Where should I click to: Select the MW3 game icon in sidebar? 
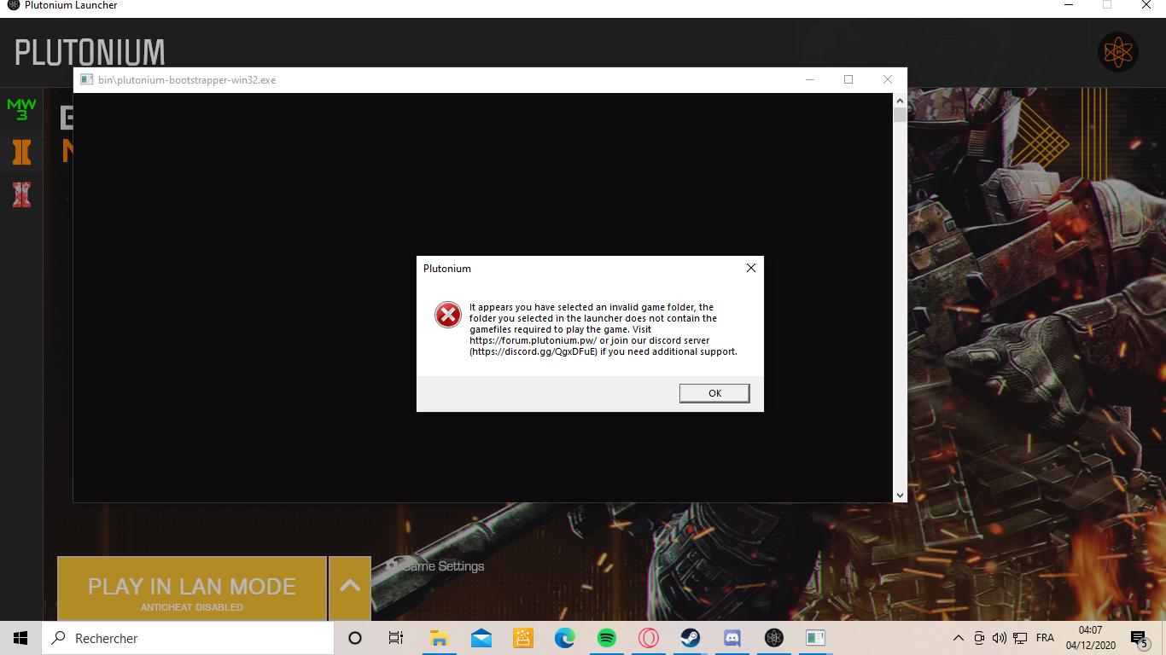tap(21, 109)
